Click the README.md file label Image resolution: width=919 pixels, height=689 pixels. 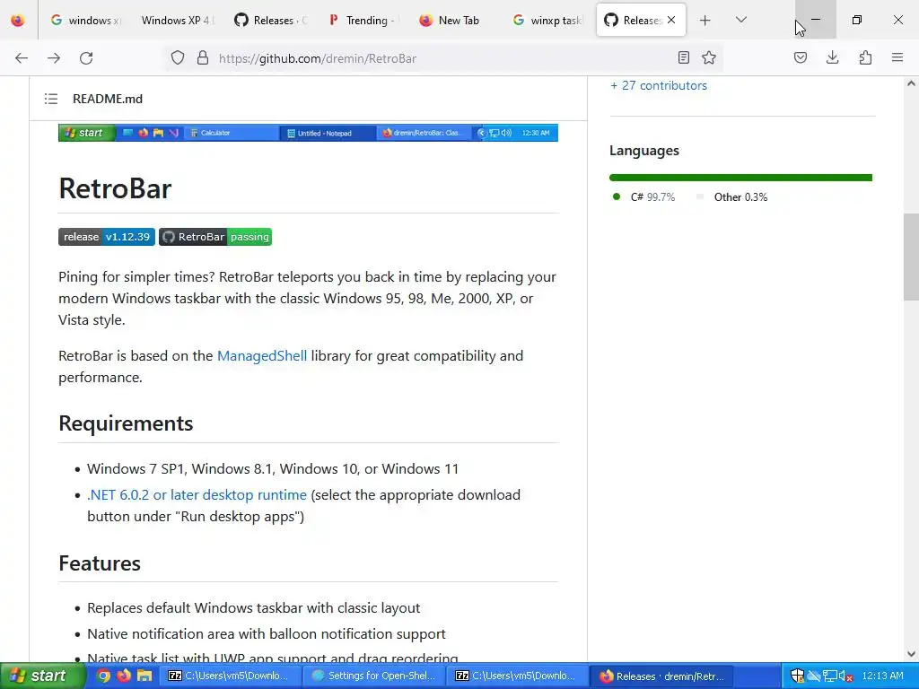[x=108, y=99]
